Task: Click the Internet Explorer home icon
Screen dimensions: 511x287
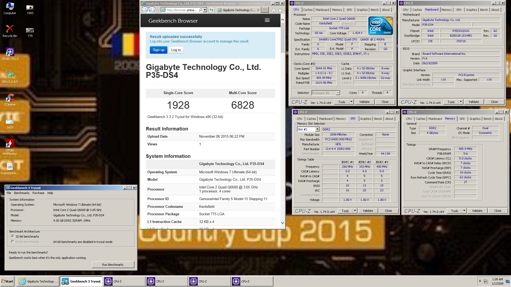Action: (x=273, y=10)
